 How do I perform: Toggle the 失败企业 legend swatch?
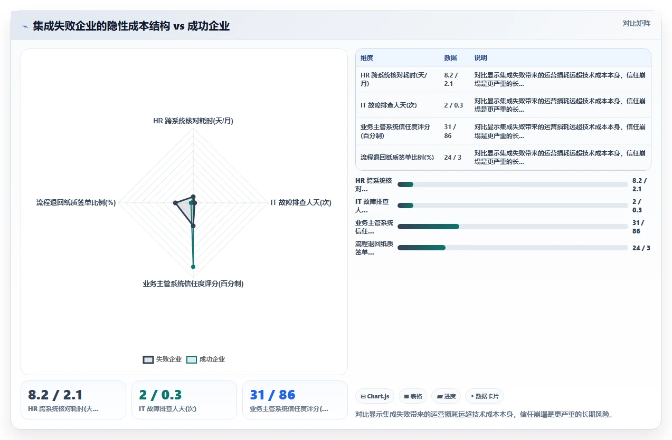point(148,360)
